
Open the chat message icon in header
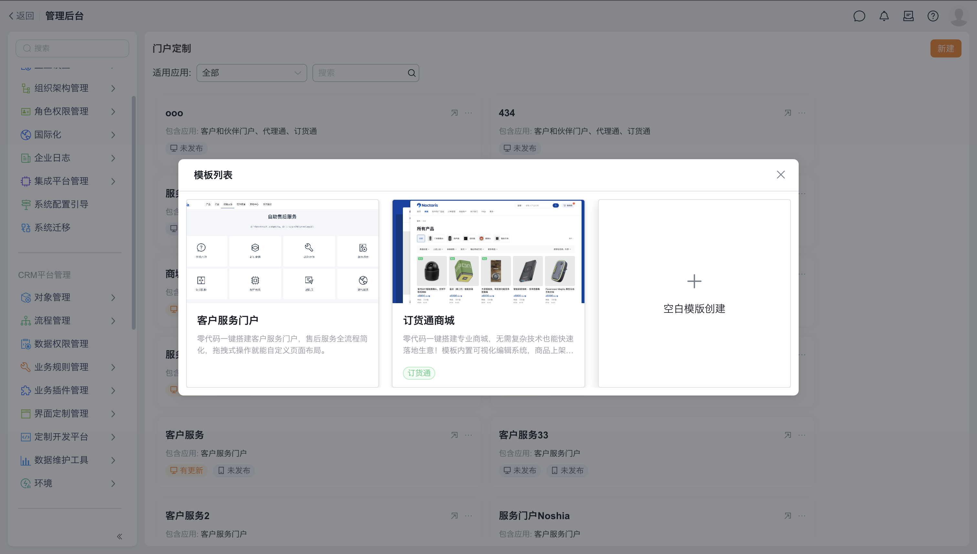click(x=859, y=16)
